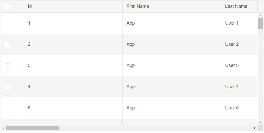Enable the checkbox for row Id 4

(7, 87)
